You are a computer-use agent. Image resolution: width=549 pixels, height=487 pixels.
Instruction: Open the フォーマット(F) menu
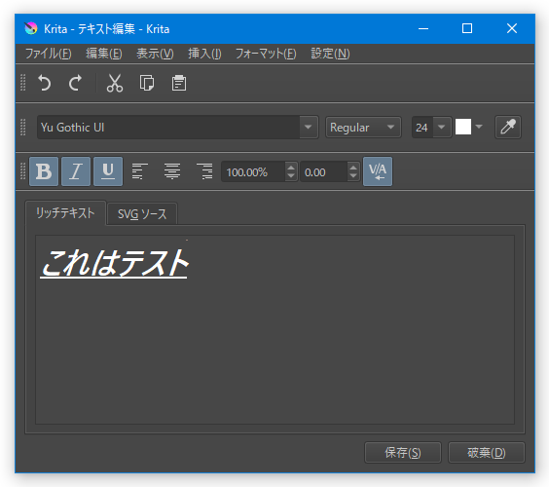(266, 54)
